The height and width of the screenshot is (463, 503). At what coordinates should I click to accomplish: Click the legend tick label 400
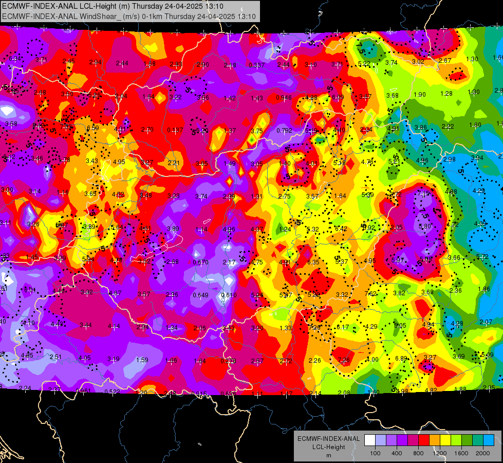[397, 453]
